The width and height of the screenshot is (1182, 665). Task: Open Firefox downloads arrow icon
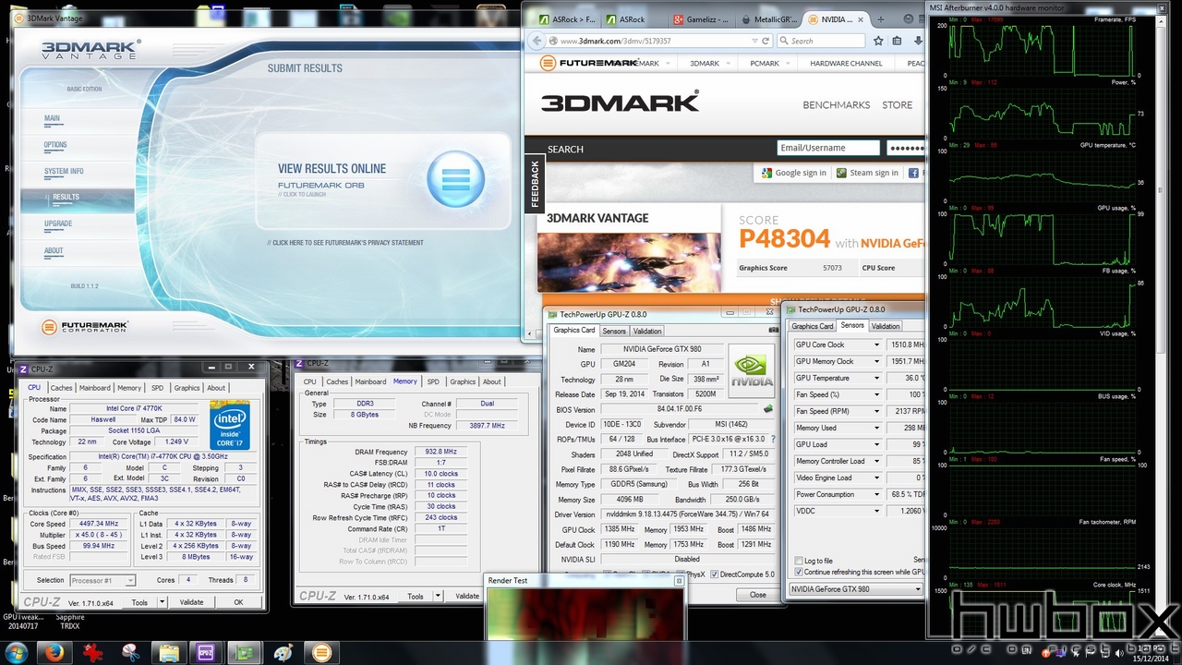[918, 41]
